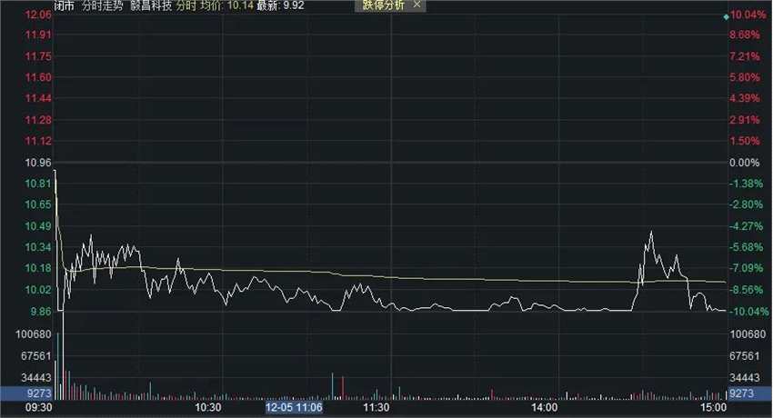This screenshot has height=418, width=773.
Task: Click the stock name 毅昌科技
Action: (151, 6)
